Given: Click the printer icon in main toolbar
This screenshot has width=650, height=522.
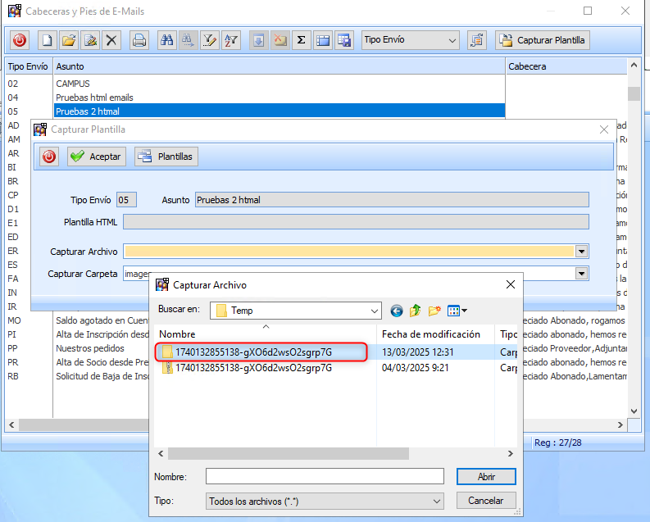Looking at the screenshot, I should point(139,40).
